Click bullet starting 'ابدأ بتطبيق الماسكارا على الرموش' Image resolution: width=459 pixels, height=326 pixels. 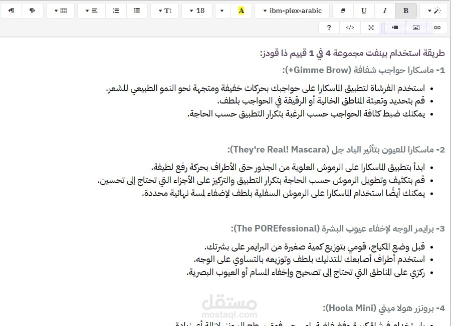(288, 167)
